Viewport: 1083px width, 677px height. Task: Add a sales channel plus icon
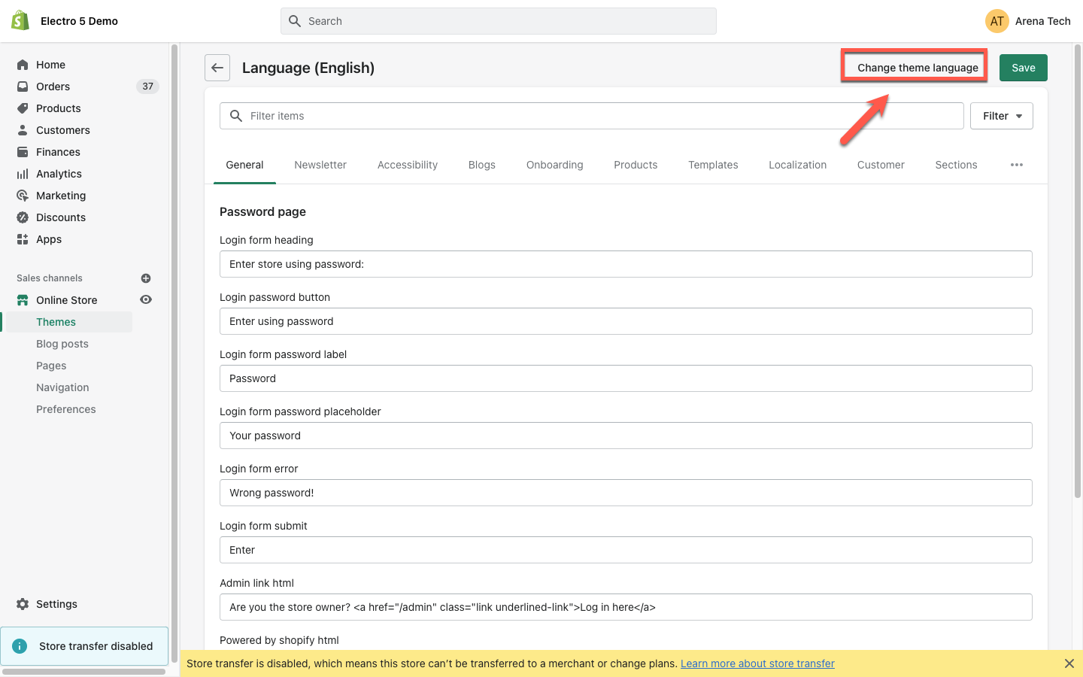[x=146, y=278]
